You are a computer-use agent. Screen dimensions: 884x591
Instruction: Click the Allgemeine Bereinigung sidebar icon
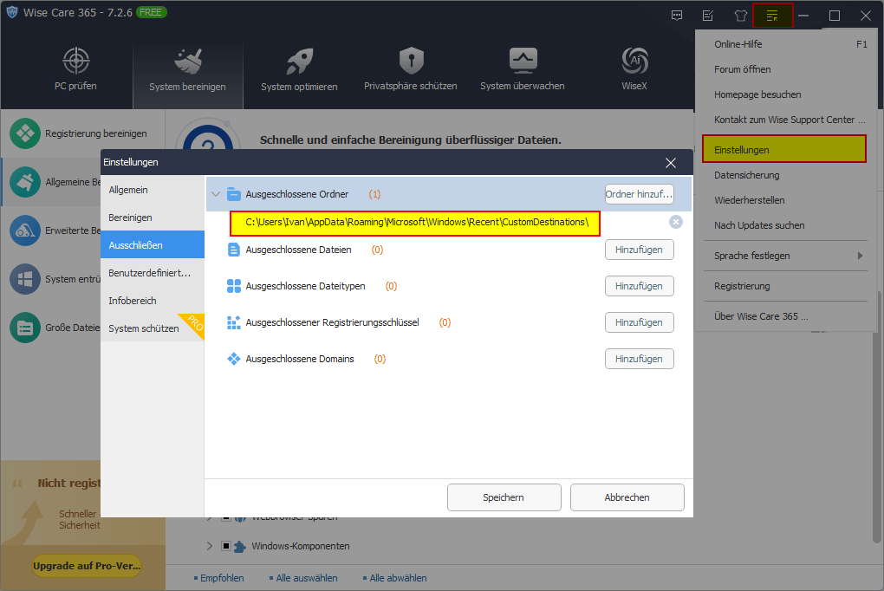tap(25, 182)
